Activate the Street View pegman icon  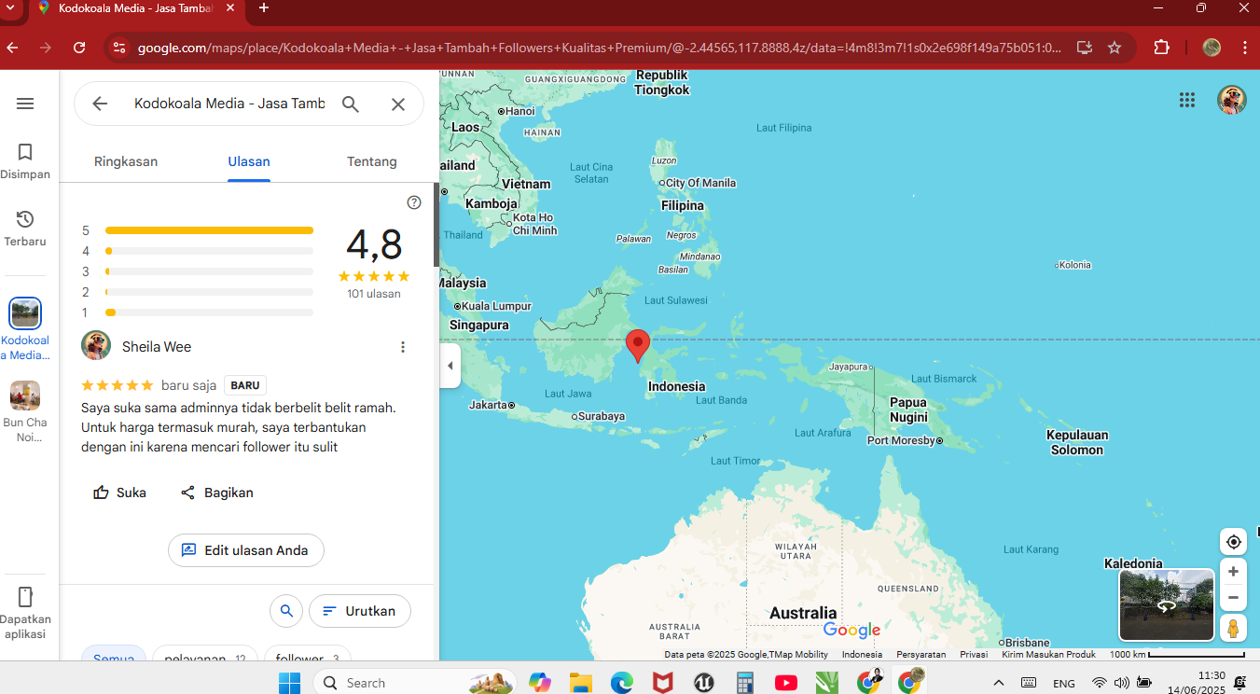coord(1233,628)
